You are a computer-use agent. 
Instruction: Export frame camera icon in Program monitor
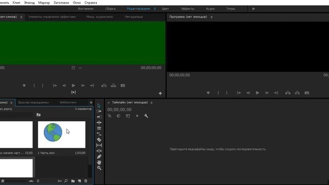click(x=307, y=92)
